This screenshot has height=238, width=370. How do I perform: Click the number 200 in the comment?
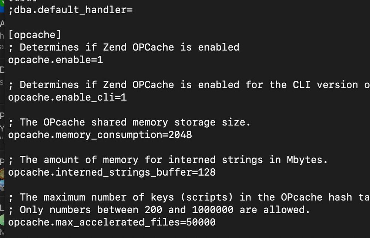pyautogui.click(x=154, y=210)
